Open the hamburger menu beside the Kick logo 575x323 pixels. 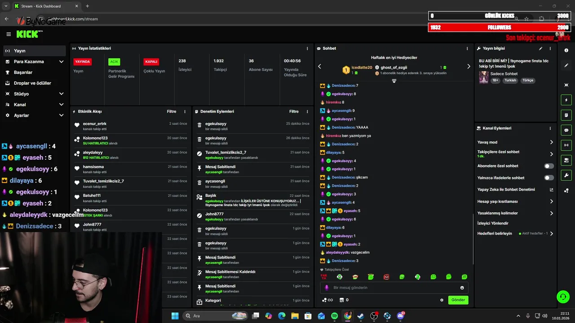point(9,34)
